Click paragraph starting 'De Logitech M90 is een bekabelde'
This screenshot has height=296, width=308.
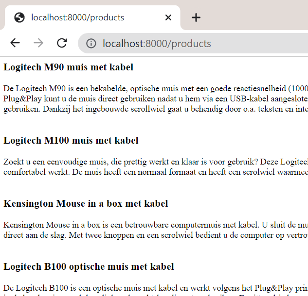point(156,99)
